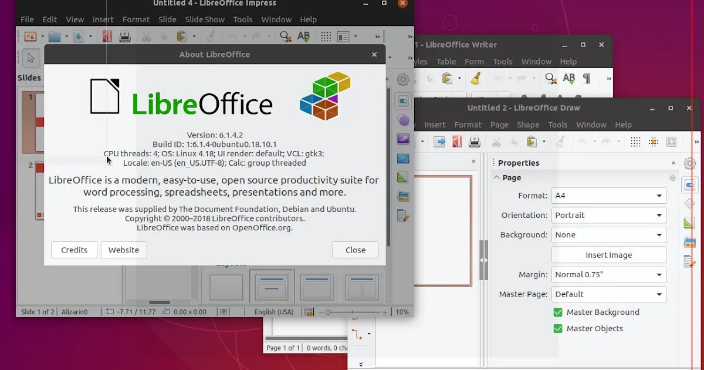Open the Slide Show menu in Impress
This screenshot has height=370, width=704.
[x=205, y=19]
